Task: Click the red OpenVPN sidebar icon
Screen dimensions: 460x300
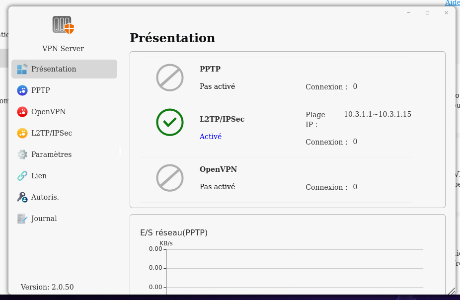Action: [x=22, y=112]
